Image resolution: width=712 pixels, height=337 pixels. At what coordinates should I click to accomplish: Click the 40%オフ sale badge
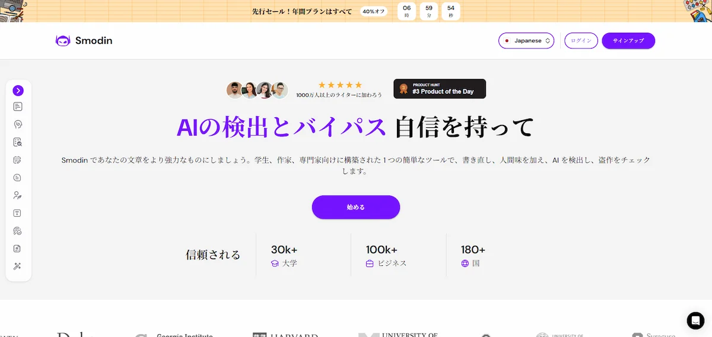374,11
